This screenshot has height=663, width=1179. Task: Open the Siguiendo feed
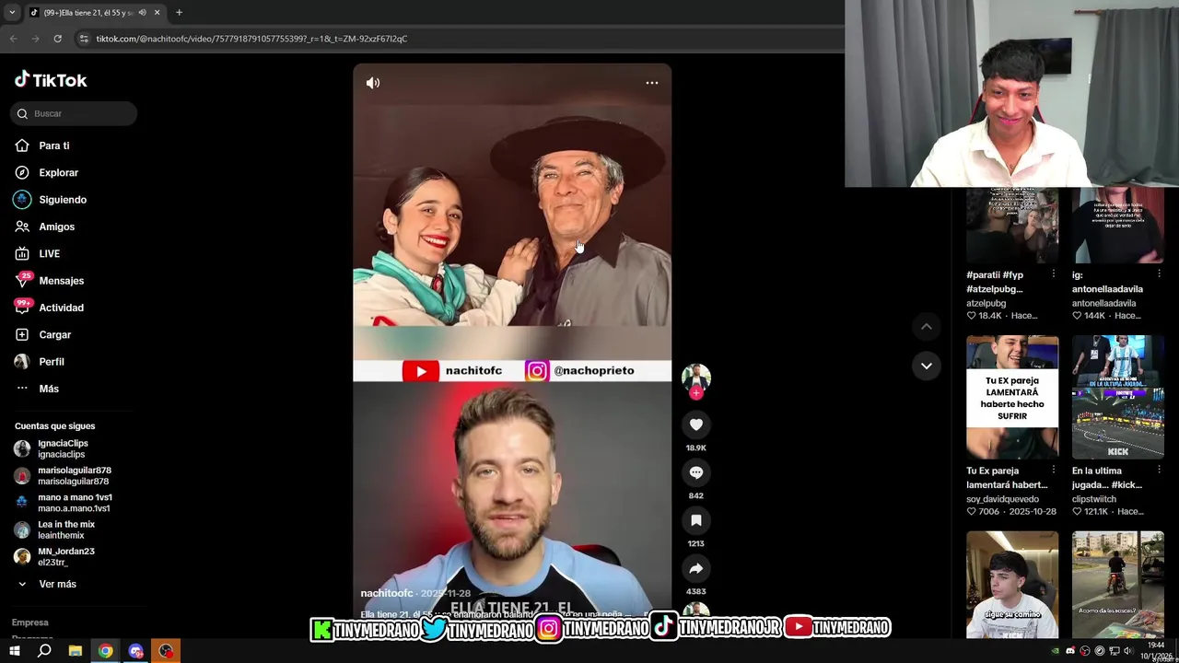(x=63, y=200)
